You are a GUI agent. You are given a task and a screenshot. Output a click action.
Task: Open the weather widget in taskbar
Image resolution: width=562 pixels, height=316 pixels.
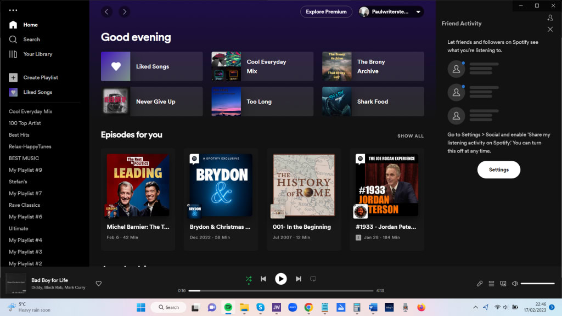(x=30, y=307)
